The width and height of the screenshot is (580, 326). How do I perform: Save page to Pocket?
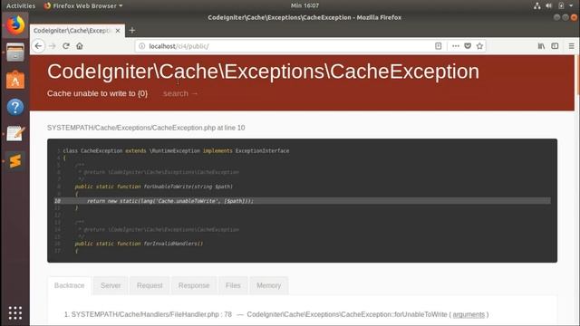pyautogui.click(x=468, y=46)
